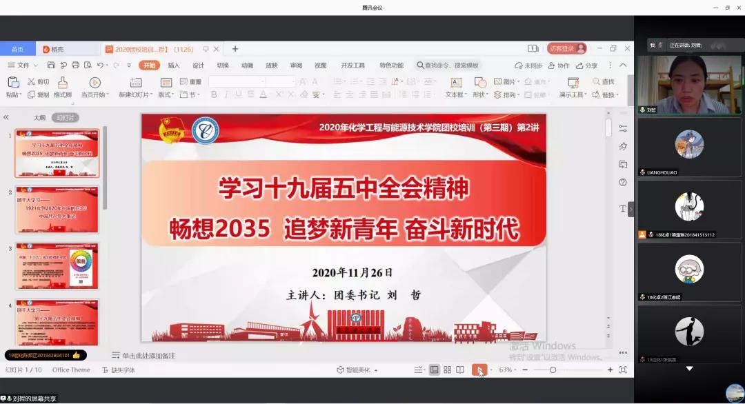Image resolution: width=745 pixels, height=404 pixels.
Task: Start slideshow from current slide (当页开始)
Action: point(95,83)
